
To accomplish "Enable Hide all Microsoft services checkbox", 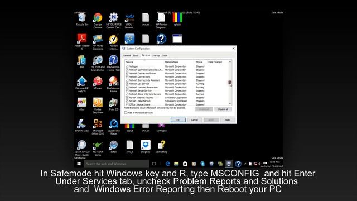I will [126, 113].
